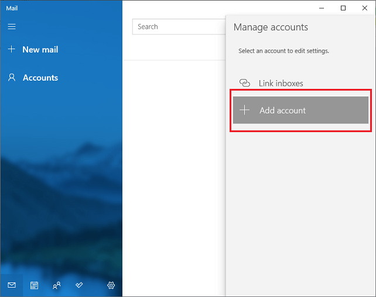The width and height of the screenshot is (376, 297).
Task: Open the hamburger navigation menu
Action: (x=12, y=26)
